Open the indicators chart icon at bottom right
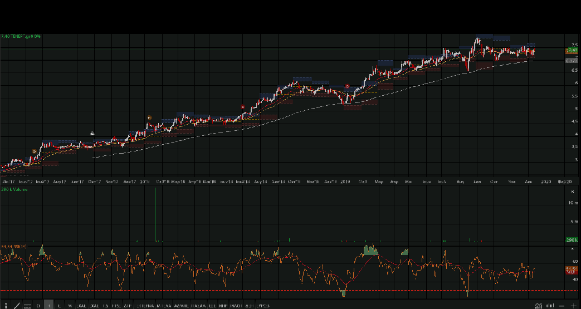Screen dimensions: 581x309 point(538,306)
